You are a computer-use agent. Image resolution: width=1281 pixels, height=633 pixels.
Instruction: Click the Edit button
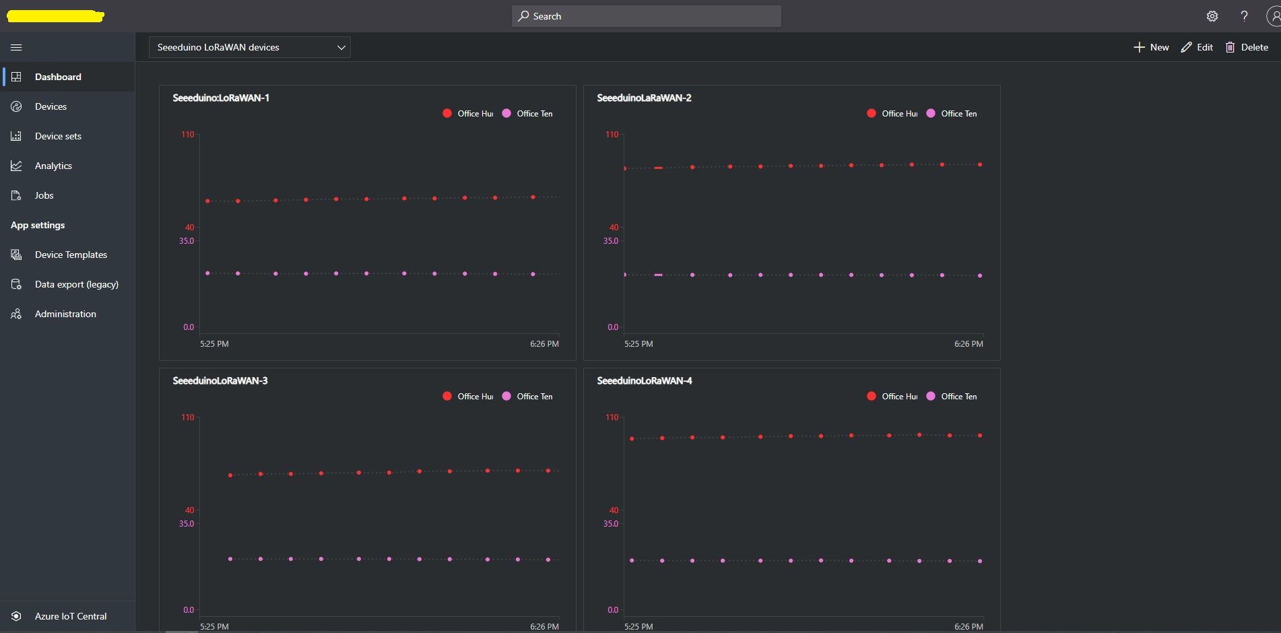(1197, 47)
